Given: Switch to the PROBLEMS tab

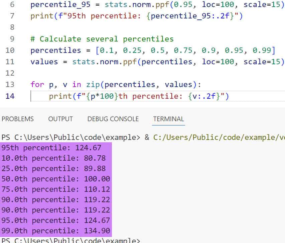Looking at the screenshot, I should 18,119.
